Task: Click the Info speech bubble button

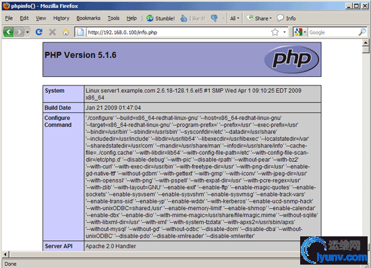Action: pyautogui.click(x=286, y=18)
